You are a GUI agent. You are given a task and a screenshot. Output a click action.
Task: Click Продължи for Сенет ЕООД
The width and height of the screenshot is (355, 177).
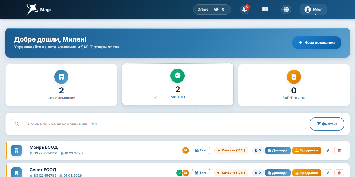[x=307, y=173]
